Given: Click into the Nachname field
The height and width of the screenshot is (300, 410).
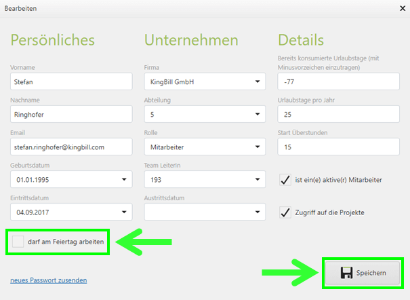Looking at the screenshot, I should click(x=71, y=114).
